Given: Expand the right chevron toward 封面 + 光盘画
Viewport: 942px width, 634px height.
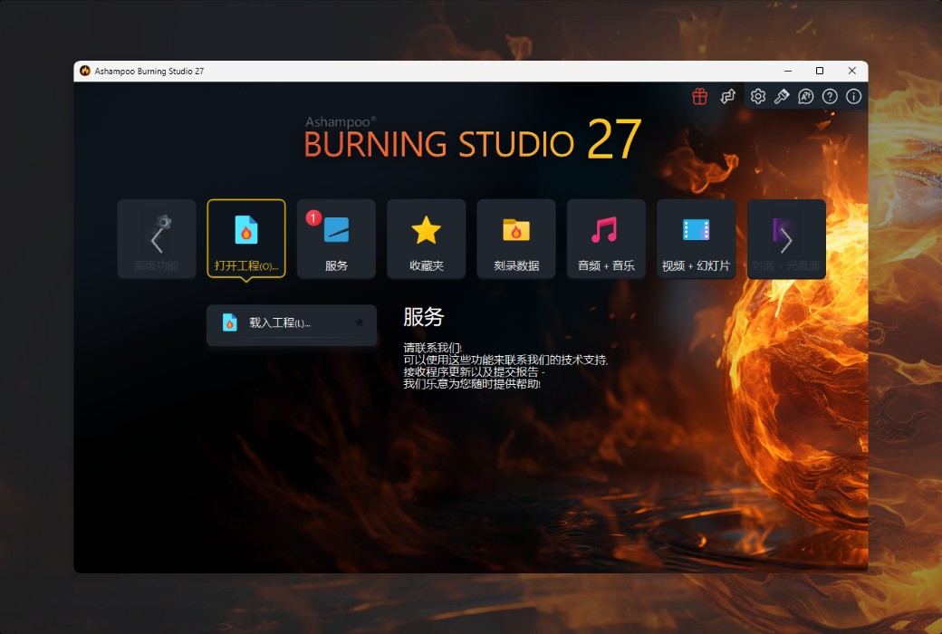Looking at the screenshot, I should click(785, 238).
